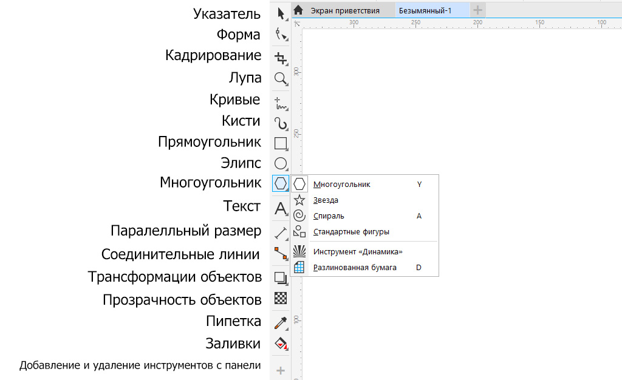Select the Transparency checkerboard tool
This screenshot has height=380, width=622.
click(280, 298)
